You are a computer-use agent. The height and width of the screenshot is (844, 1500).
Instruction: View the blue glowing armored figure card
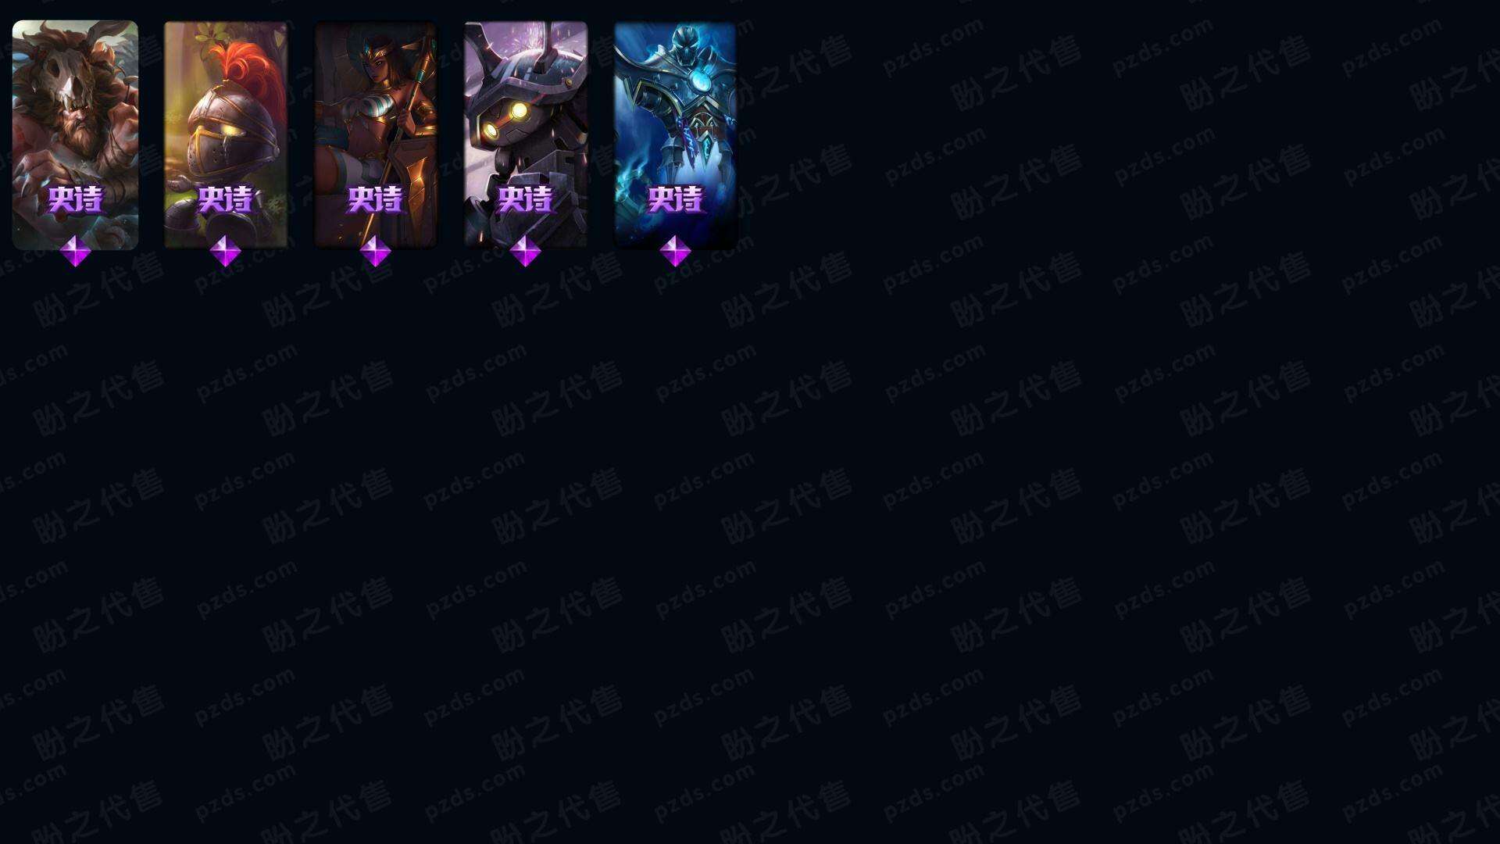pos(675,134)
